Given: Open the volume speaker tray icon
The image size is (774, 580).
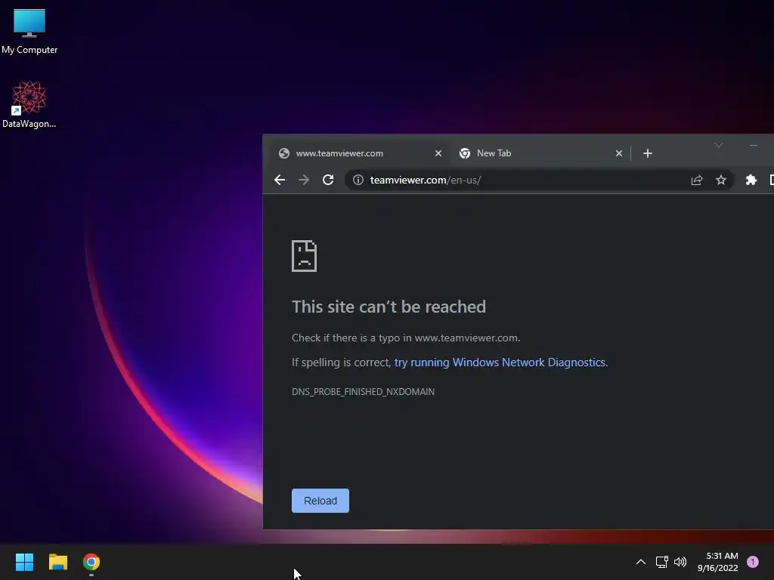Looking at the screenshot, I should (x=680, y=562).
